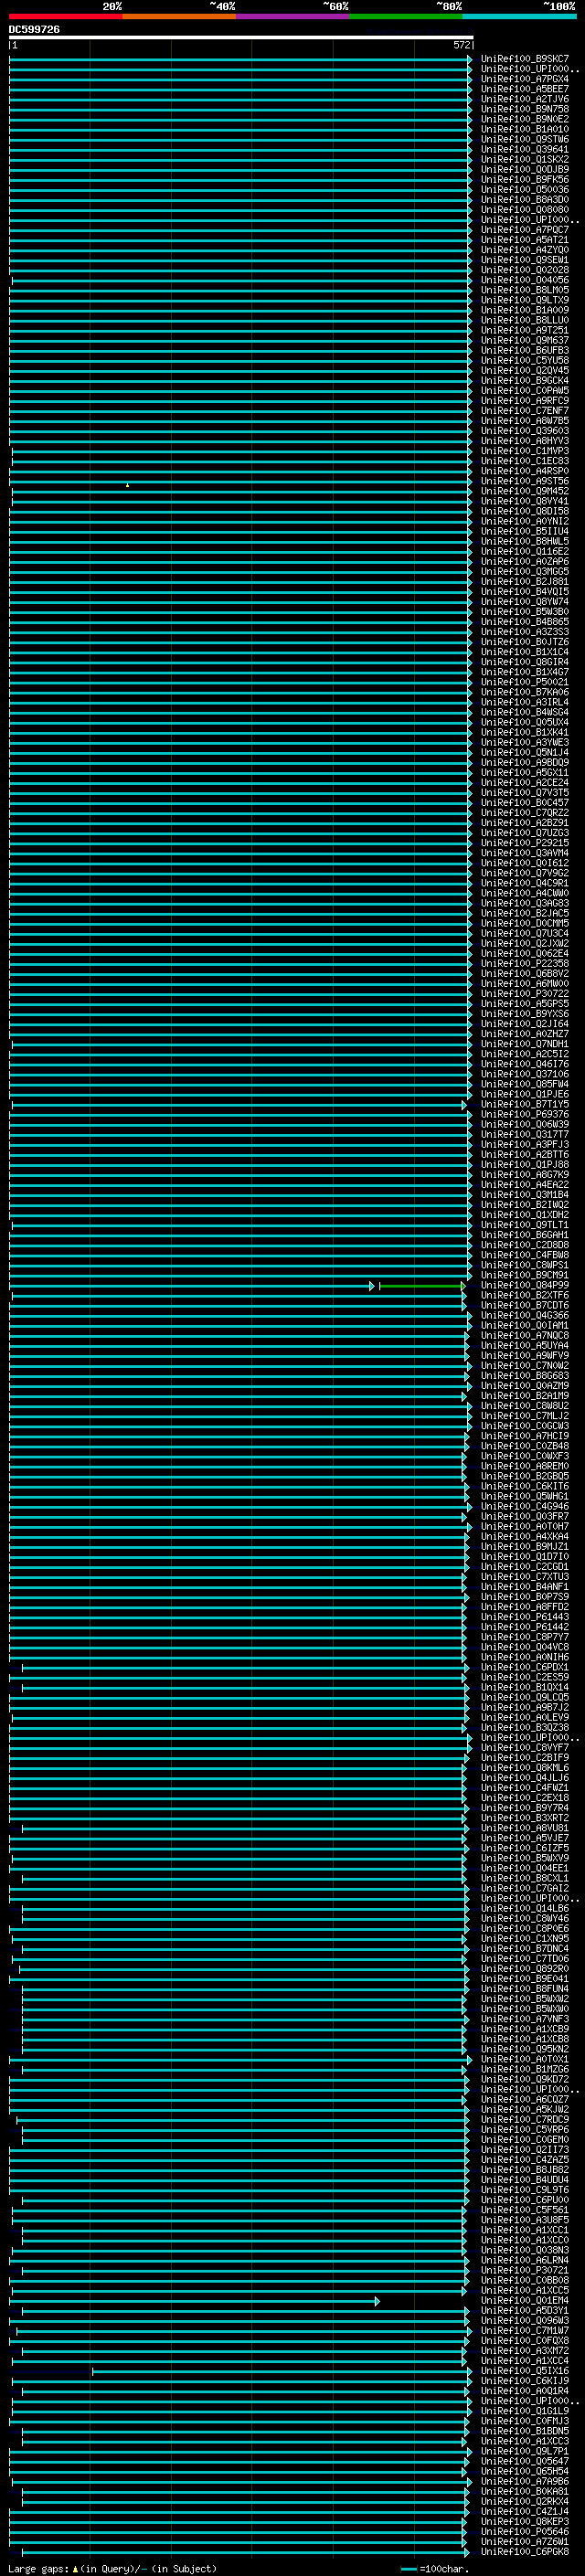Click label UniRef100_Q39603
The image size is (585, 2576).
coord(524,431)
